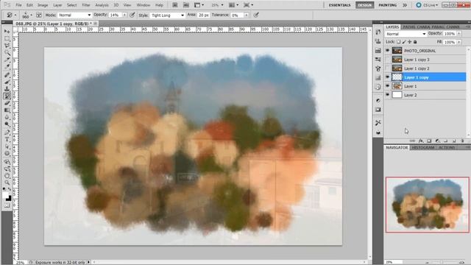Image resolution: width=471 pixels, height=265 pixels.
Task: Select the Clone Stamp tool
Action: [x=7, y=89]
